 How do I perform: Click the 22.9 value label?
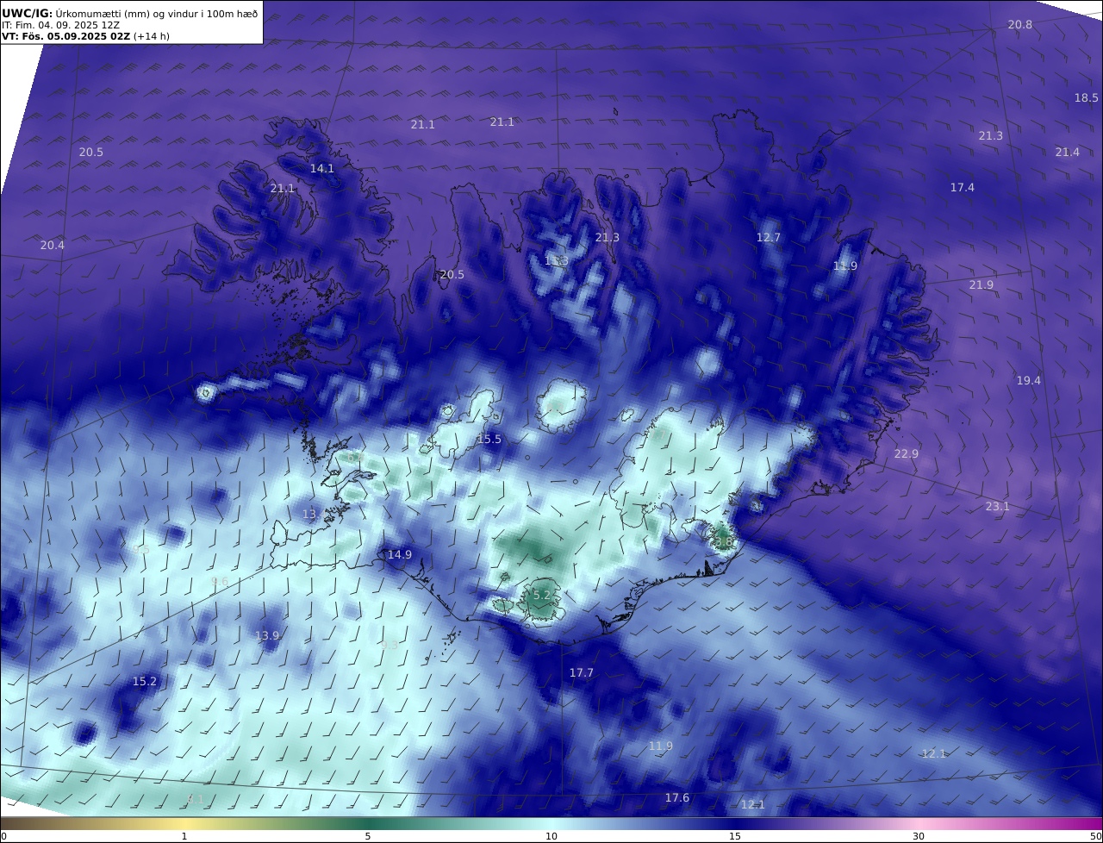[907, 454]
